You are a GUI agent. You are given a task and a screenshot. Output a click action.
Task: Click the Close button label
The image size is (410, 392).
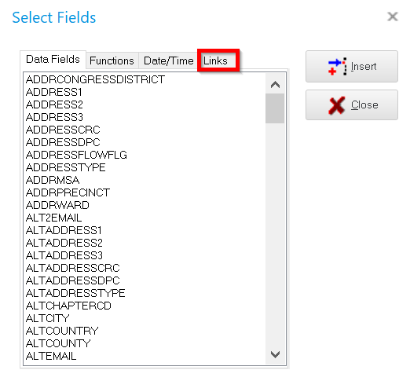(x=364, y=105)
